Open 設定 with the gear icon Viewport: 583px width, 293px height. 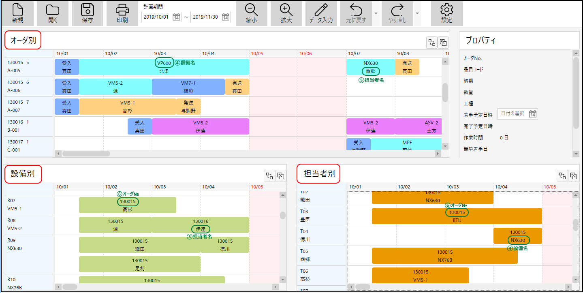446,13
